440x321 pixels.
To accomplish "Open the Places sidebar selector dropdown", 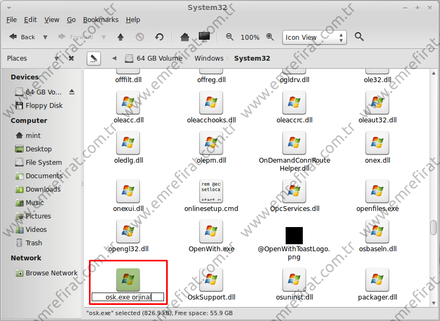I will click(x=57, y=58).
